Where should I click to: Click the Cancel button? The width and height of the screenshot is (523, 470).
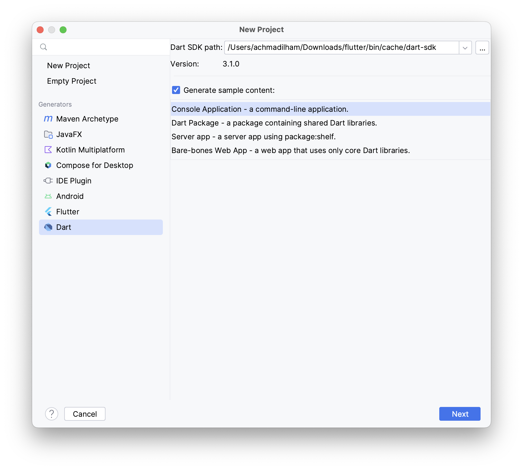click(x=85, y=414)
